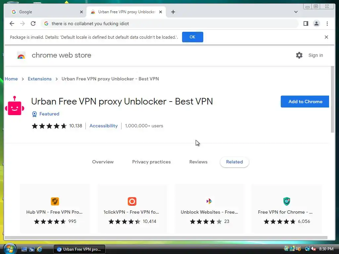Click the page vertical scrollbar
The width and height of the screenshot is (339, 254).
coord(332,99)
